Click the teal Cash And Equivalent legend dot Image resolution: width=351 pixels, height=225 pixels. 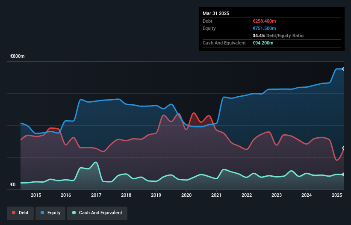[74, 213]
